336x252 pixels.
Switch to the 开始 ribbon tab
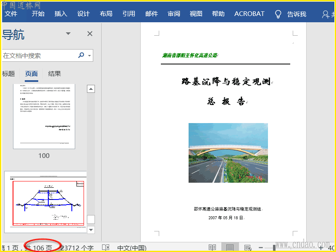point(38,14)
